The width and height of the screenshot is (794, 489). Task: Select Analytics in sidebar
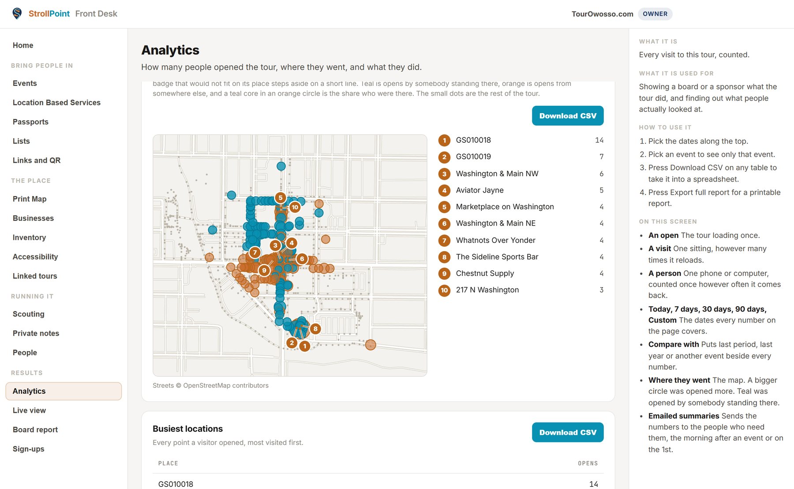point(64,391)
